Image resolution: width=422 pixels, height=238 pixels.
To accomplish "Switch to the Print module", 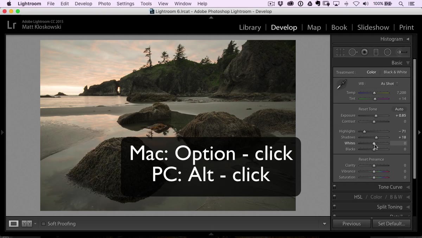I will click(x=407, y=27).
